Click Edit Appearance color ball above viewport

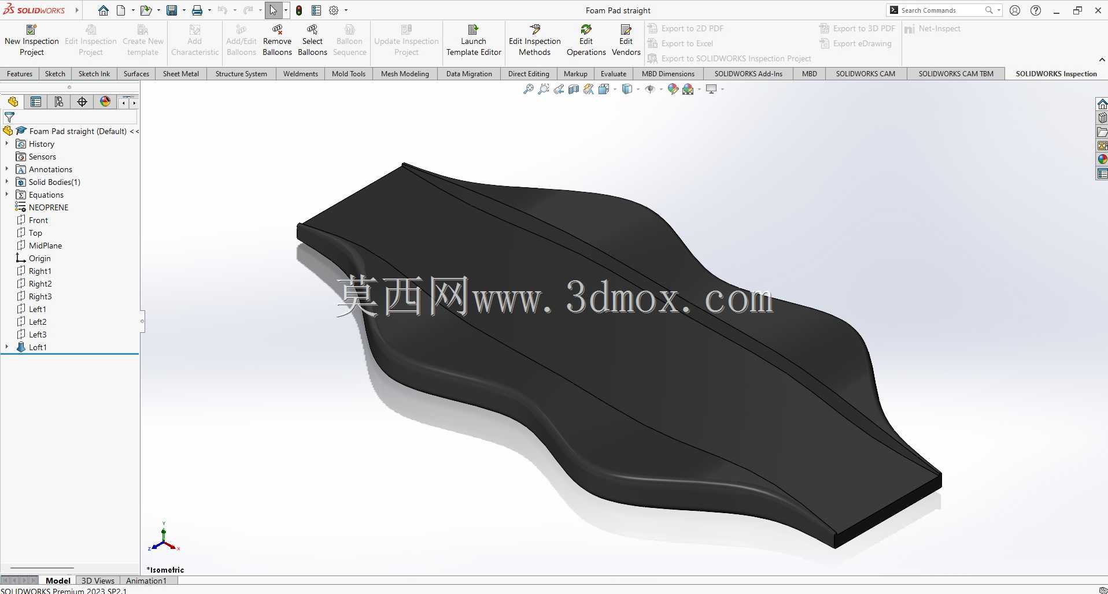673,89
